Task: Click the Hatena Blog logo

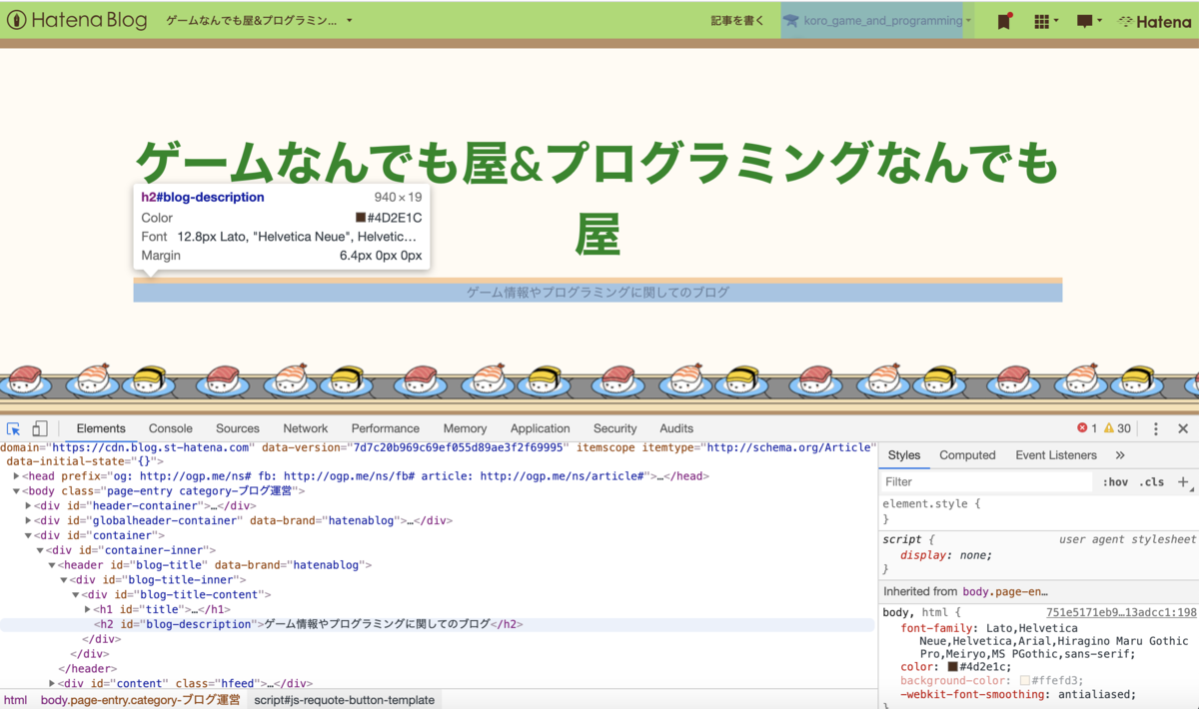Action: 78,20
